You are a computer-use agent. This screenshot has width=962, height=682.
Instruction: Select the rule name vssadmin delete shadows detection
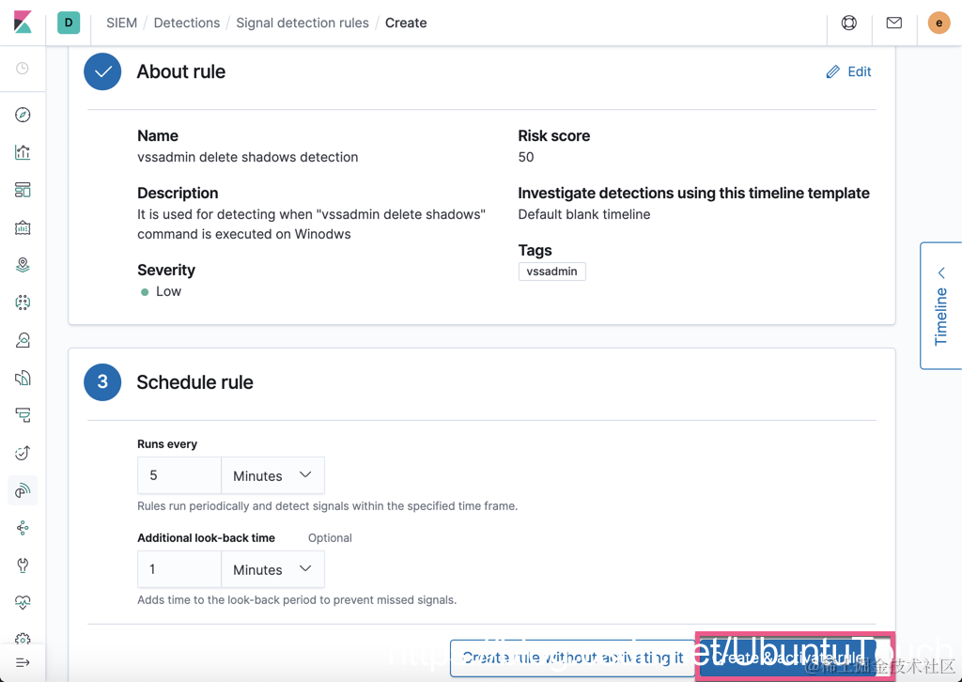(248, 157)
